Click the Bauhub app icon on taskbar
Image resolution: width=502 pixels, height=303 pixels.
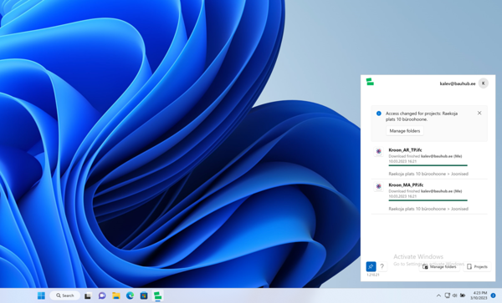[x=157, y=295]
